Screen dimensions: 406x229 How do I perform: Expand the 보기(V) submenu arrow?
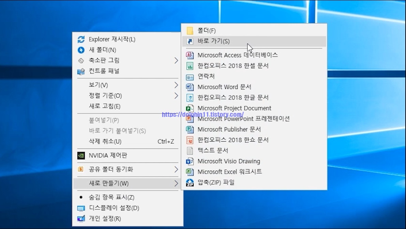pyautogui.click(x=176, y=85)
